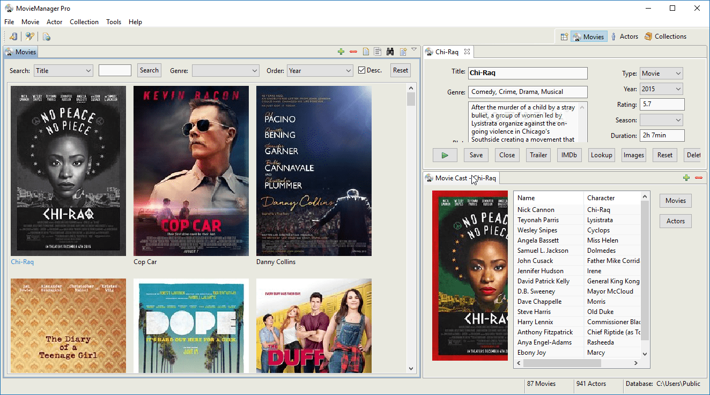Select the Movies panel tab

[x=21, y=52]
